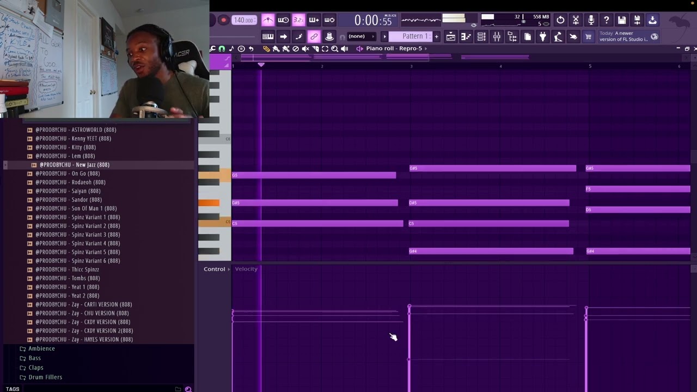Open help question mark icon
697x392 pixels.
coord(606,20)
